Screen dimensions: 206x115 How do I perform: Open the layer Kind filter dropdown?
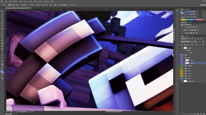click(184, 39)
